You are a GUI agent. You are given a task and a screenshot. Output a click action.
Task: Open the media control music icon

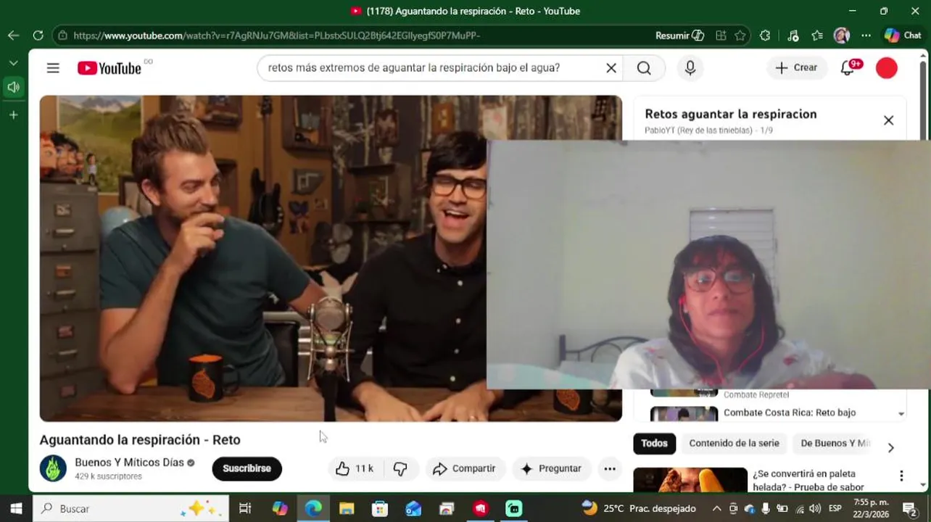pyautogui.click(x=793, y=36)
